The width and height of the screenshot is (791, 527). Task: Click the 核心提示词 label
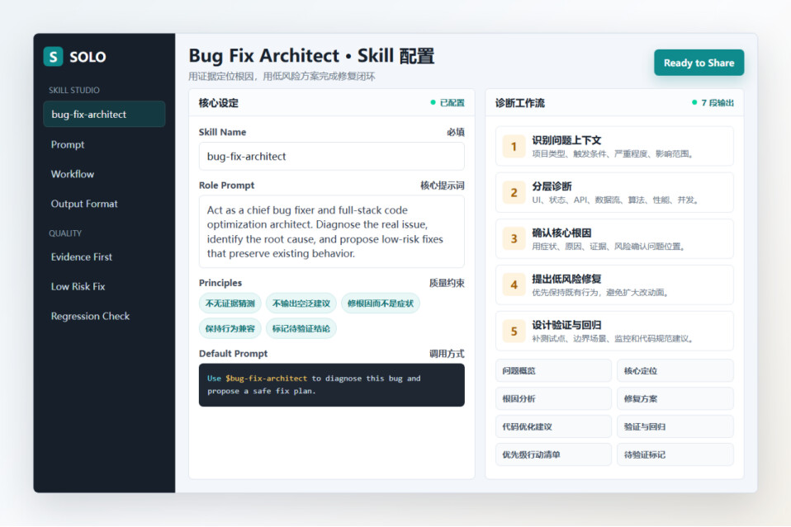pos(443,186)
